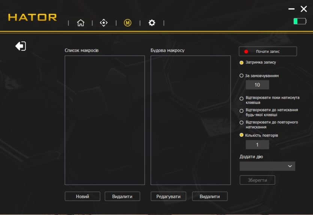This screenshot has height=215, width=313.
Task: Expand the "Додати дію" dropdown
Action: [x=267, y=166]
